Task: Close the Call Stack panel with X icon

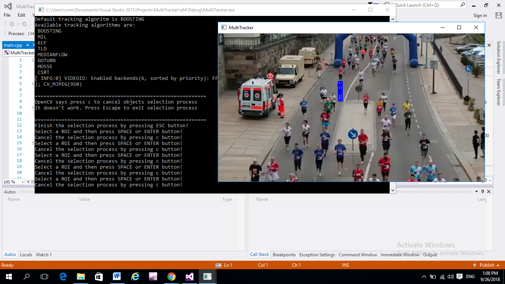Action: pos(489,192)
